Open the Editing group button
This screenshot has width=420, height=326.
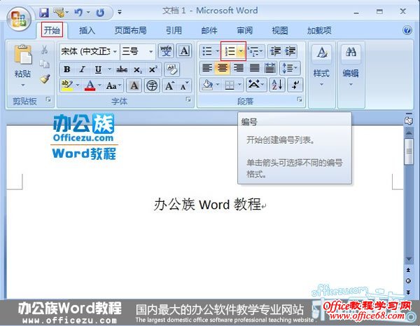(x=351, y=67)
